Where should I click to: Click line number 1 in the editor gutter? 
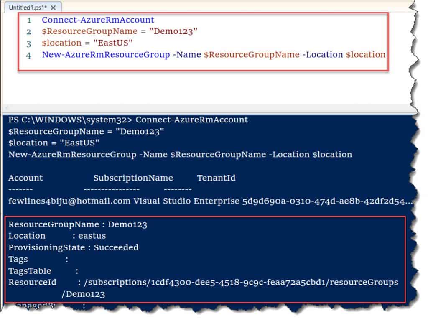[x=28, y=20]
